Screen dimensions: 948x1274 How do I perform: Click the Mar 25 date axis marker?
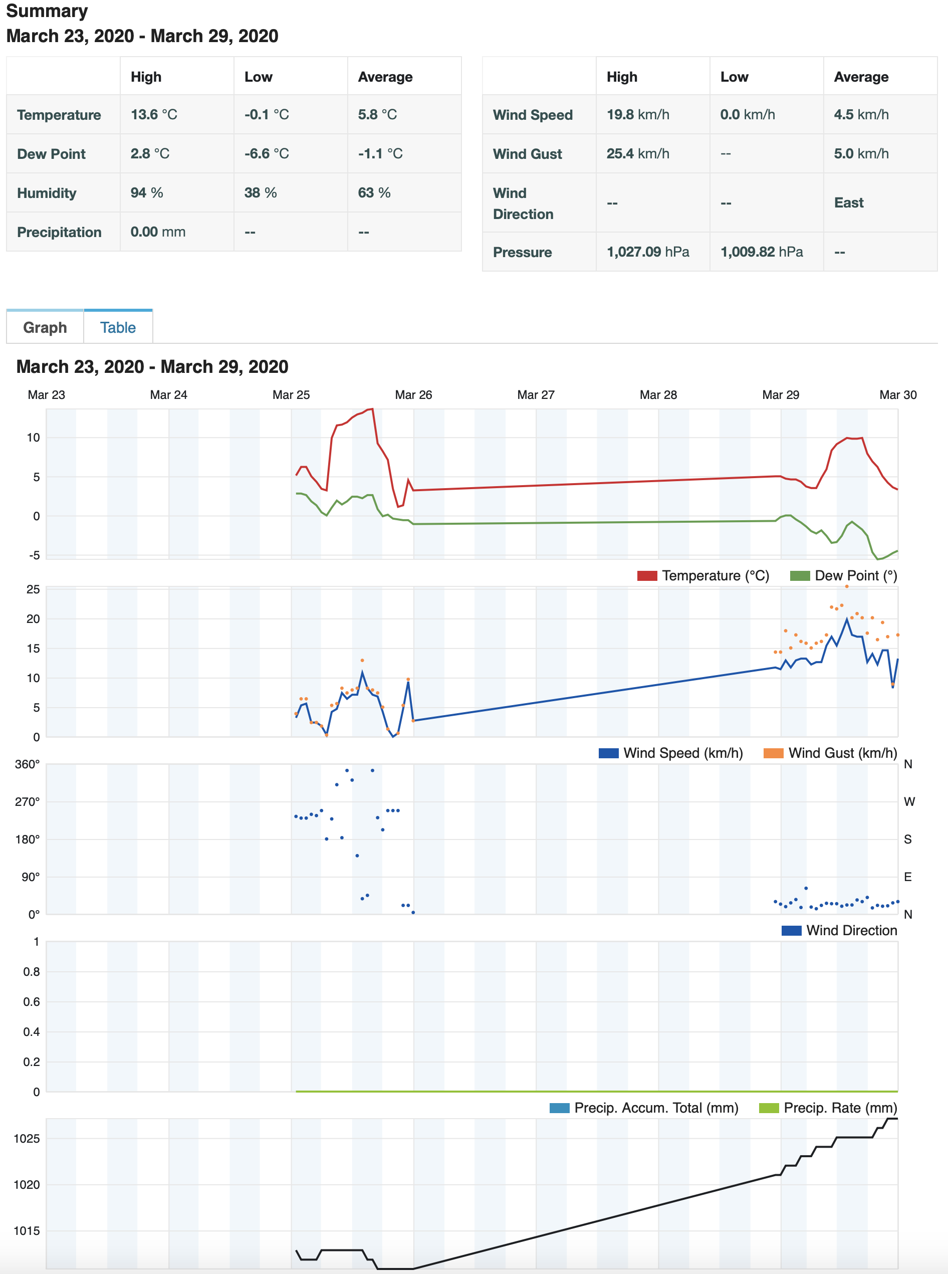(x=291, y=395)
